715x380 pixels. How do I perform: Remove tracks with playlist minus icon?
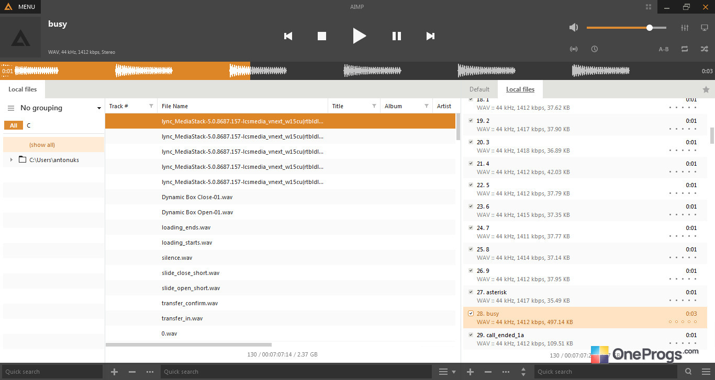pyautogui.click(x=488, y=372)
